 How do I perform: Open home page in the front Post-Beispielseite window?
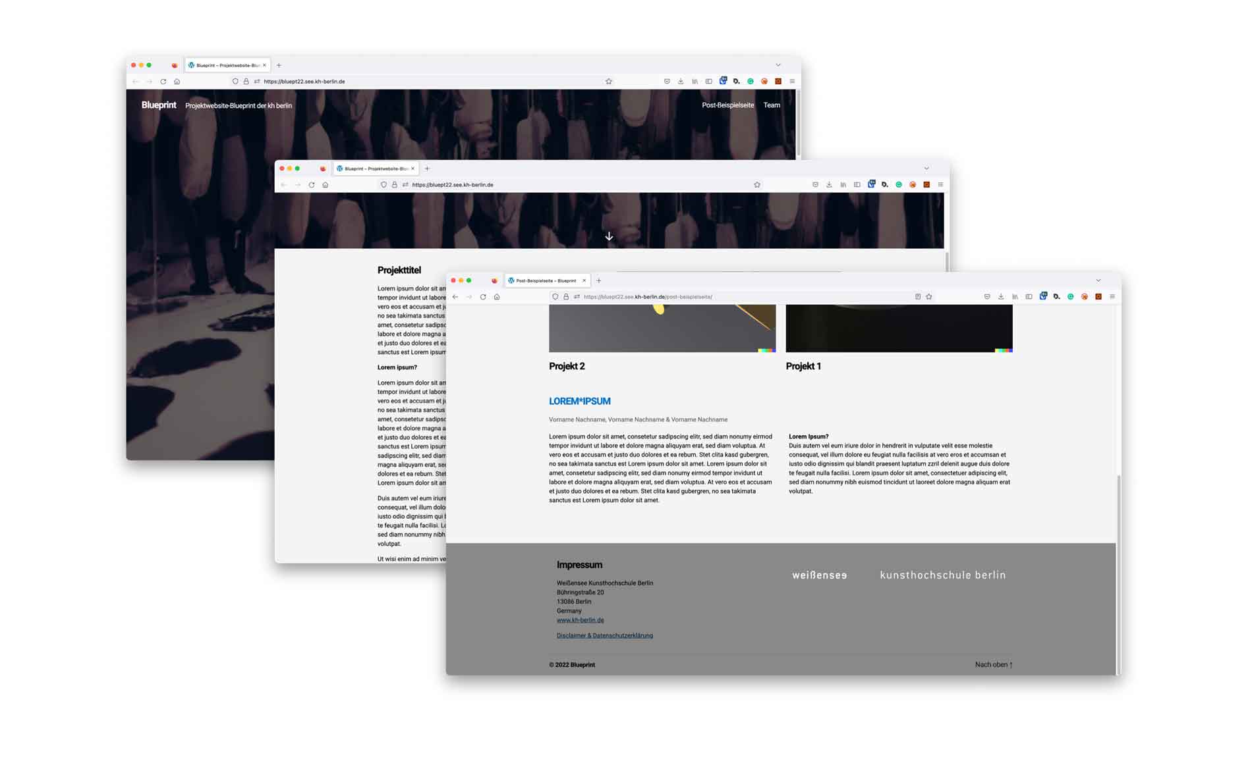497,297
